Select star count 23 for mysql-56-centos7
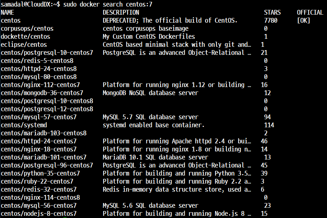Image resolution: width=327 pixels, height=218 pixels. point(267,206)
